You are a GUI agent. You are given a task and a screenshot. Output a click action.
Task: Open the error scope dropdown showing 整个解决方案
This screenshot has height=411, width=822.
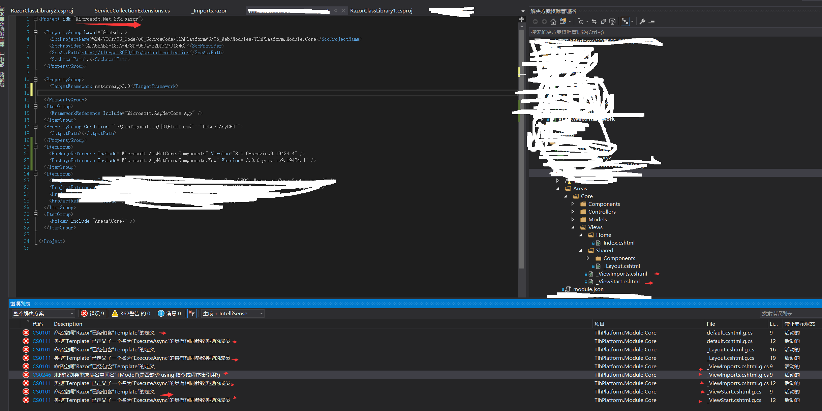pos(43,314)
